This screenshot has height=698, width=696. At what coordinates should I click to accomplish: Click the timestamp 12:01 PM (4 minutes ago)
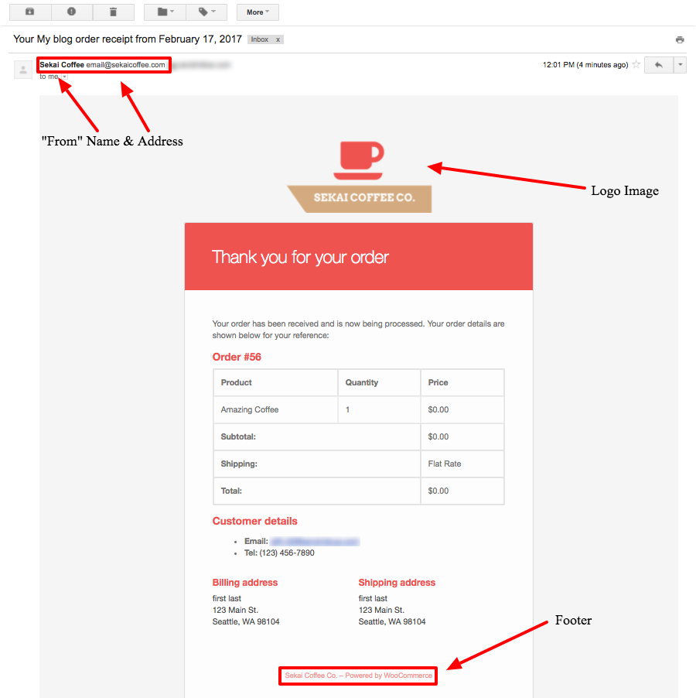pyautogui.click(x=585, y=65)
